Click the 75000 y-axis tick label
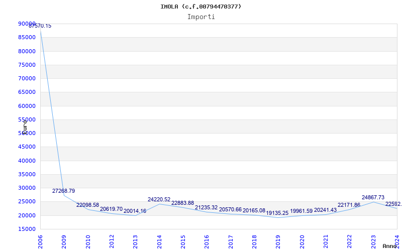Screen dimensions: 402x251 (x=27, y=65)
